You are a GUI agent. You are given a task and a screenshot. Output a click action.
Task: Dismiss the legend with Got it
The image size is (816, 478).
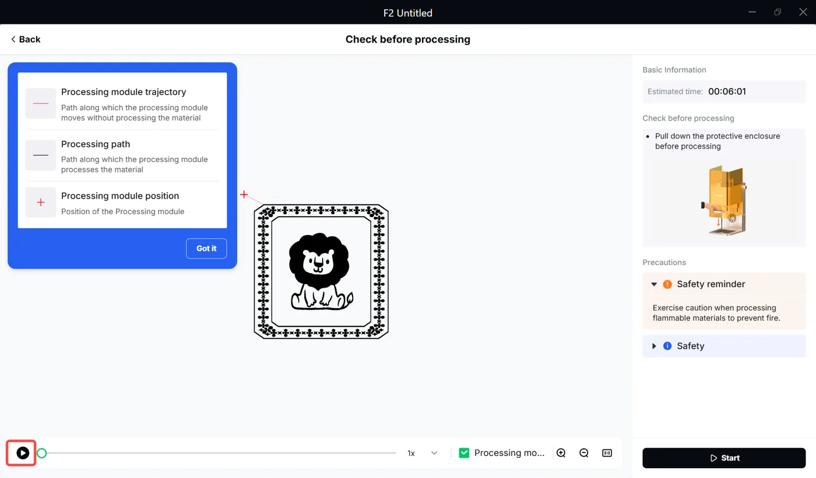[206, 248]
